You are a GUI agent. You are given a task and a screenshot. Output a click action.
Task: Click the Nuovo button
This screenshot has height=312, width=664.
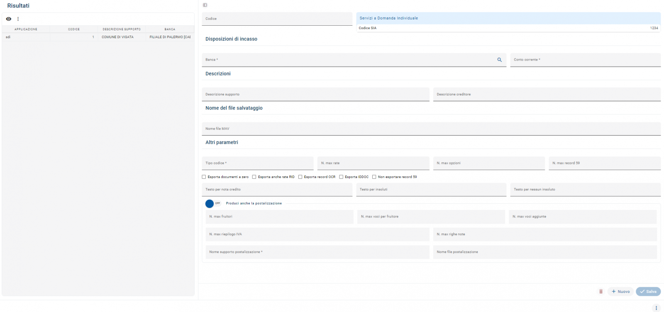(620, 292)
